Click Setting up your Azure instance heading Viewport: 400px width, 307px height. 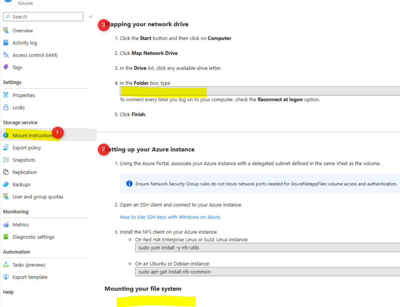(x=149, y=149)
